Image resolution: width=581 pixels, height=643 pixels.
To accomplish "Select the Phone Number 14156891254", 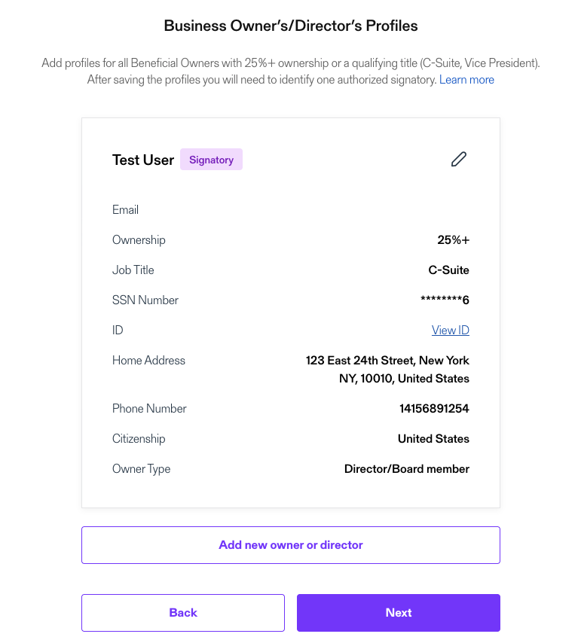I will click(x=433, y=408).
